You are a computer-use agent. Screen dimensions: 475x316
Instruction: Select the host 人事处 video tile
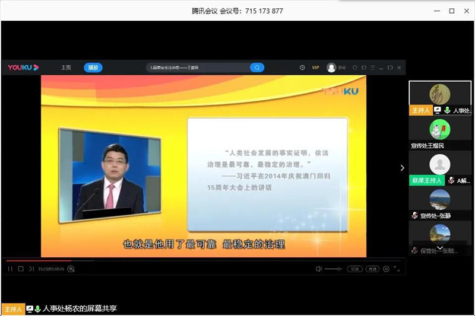440,98
